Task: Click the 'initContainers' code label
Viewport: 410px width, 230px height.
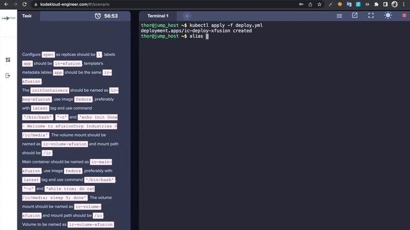Action: click(x=50, y=90)
